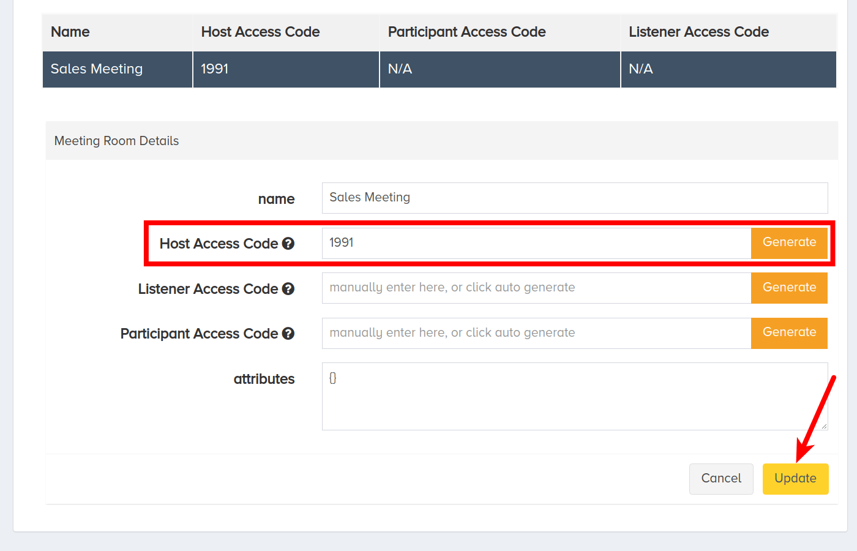Select N/A cell under Listener Access Code
The height and width of the screenshot is (551, 857).
(x=728, y=69)
